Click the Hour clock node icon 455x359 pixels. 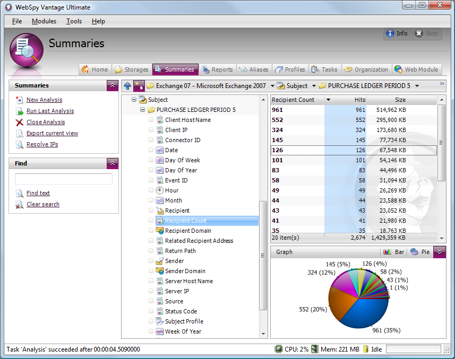160,190
